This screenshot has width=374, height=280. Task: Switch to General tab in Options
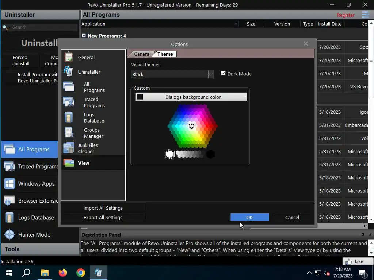pos(142,54)
